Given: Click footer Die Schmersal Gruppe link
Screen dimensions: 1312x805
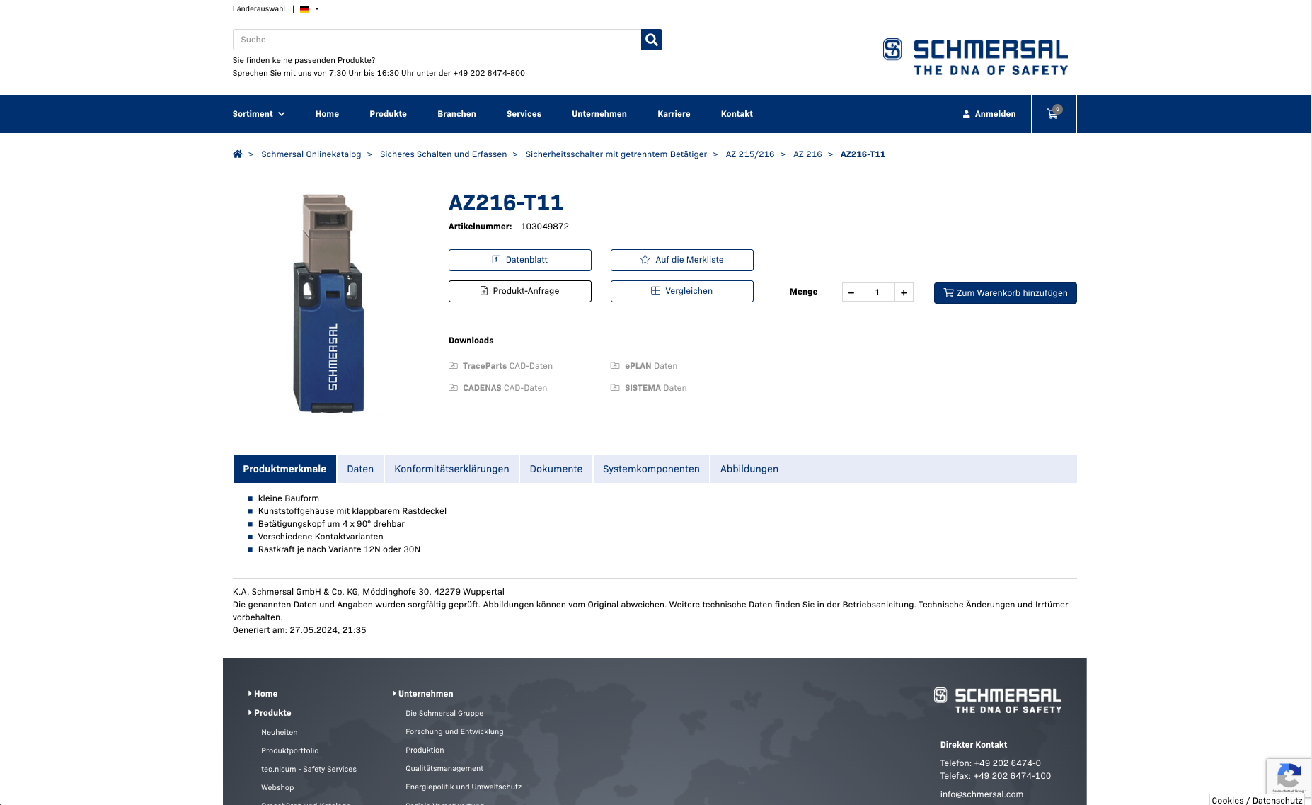Looking at the screenshot, I should click(x=444, y=714).
